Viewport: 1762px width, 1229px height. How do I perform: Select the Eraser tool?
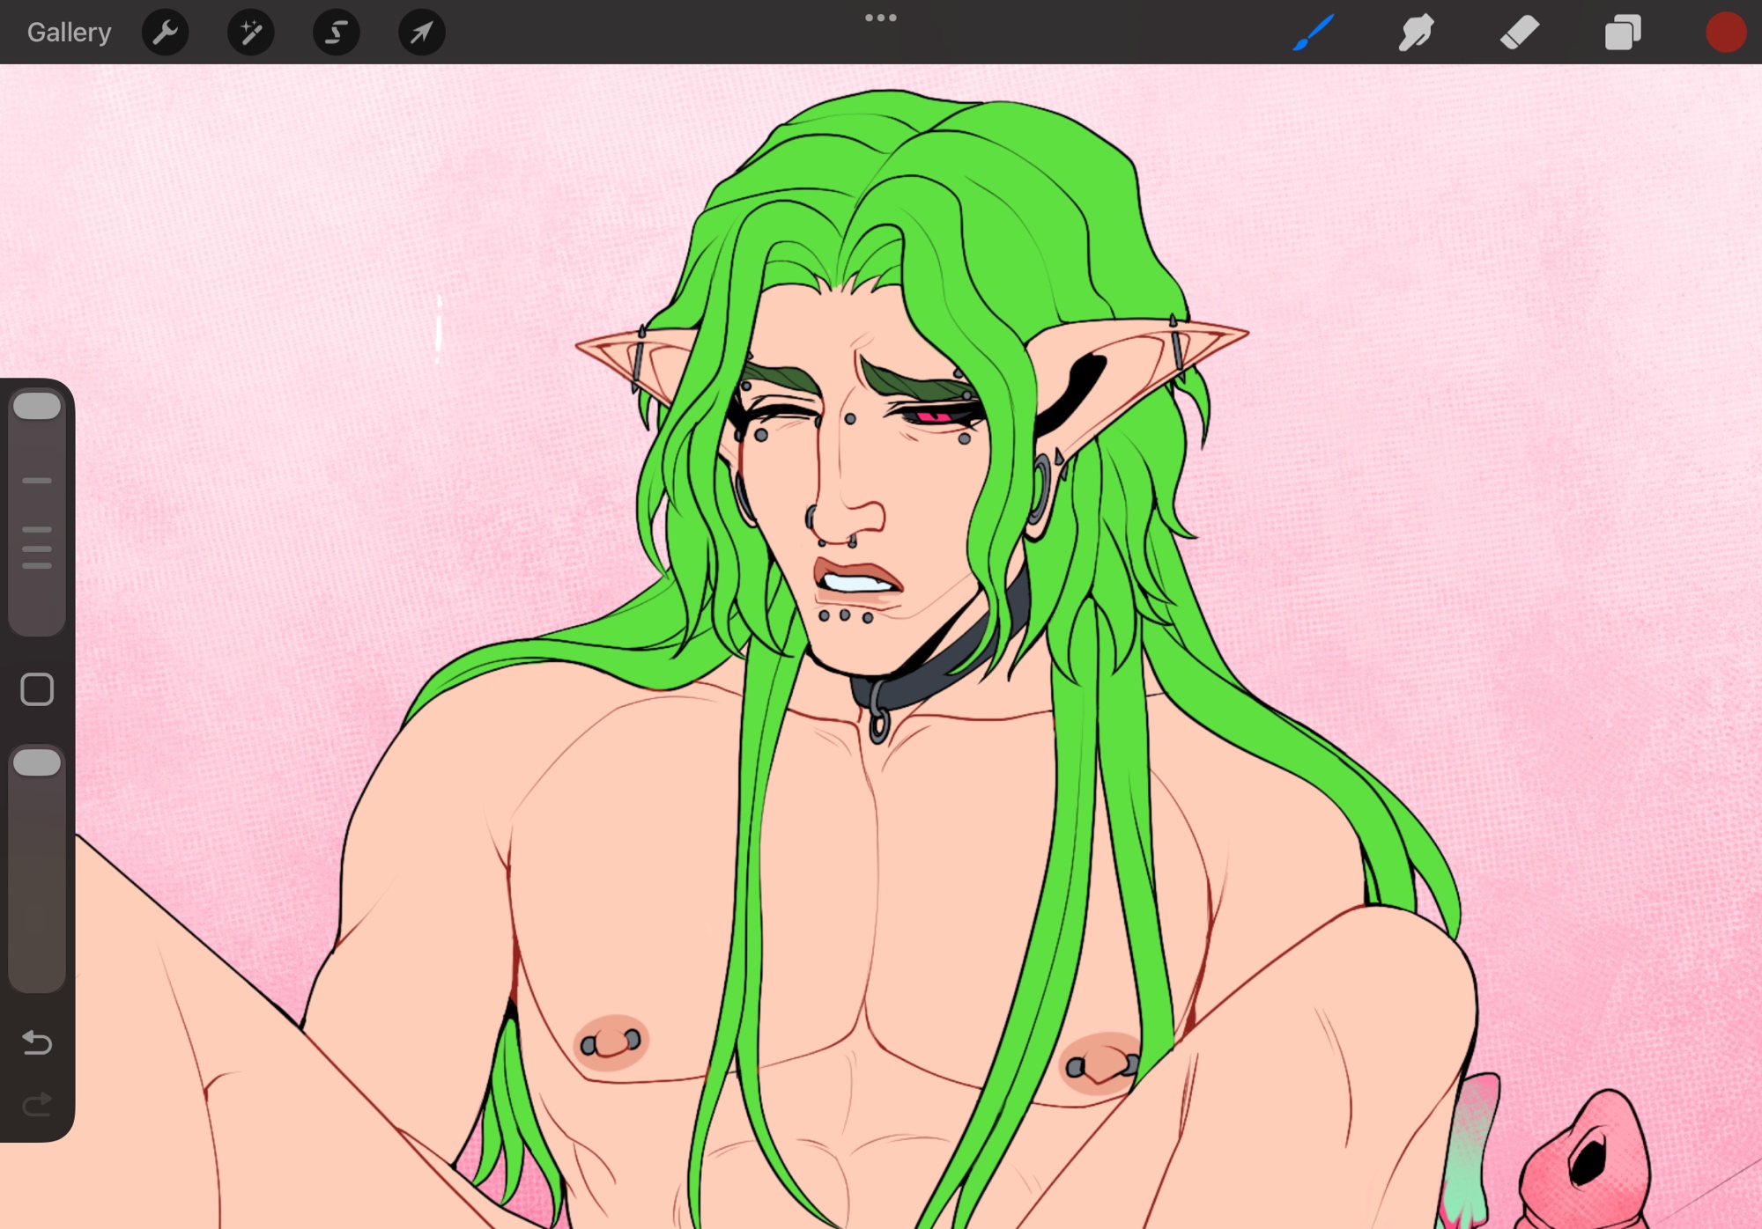(1519, 33)
